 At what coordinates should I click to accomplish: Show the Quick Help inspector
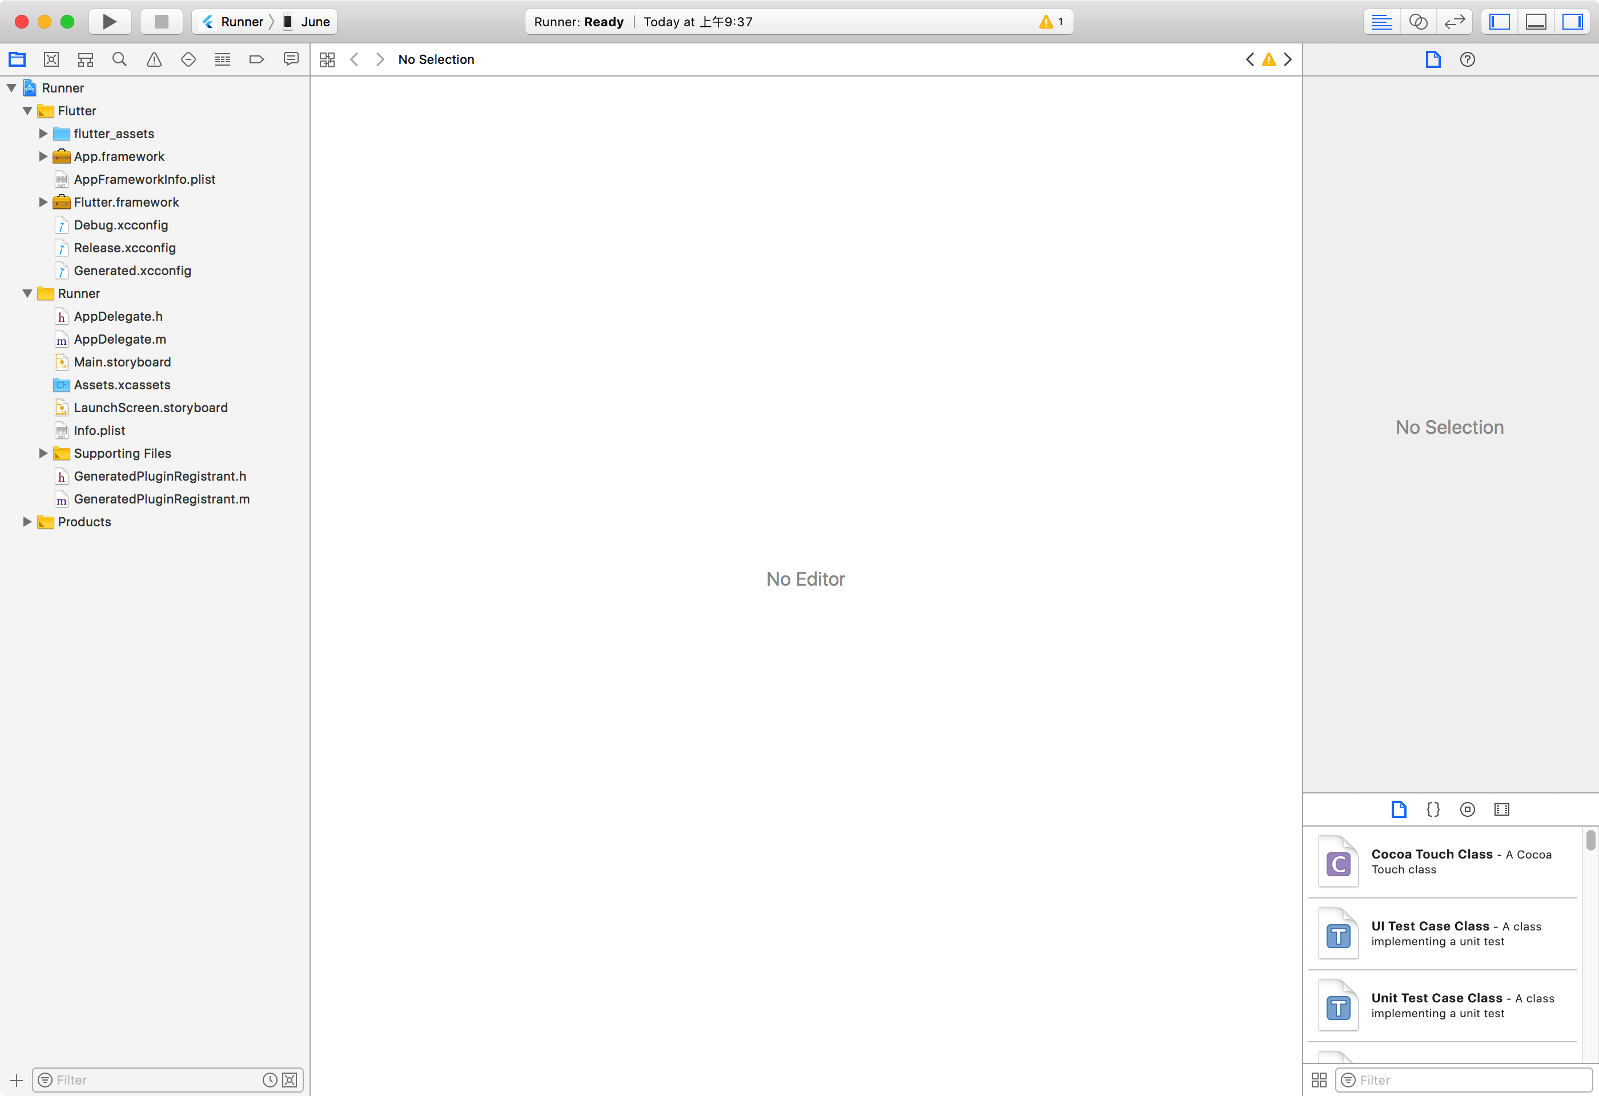[1468, 60]
